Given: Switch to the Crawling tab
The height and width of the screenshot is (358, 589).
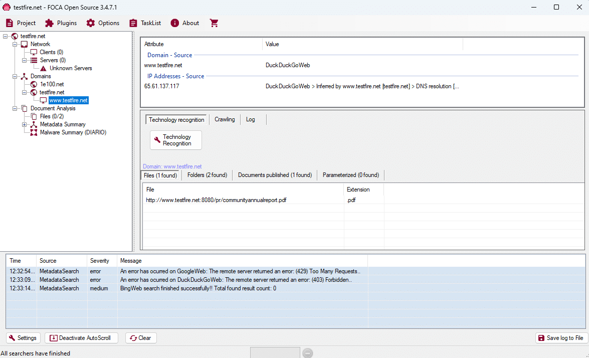Looking at the screenshot, I should [x=225, y=119].
